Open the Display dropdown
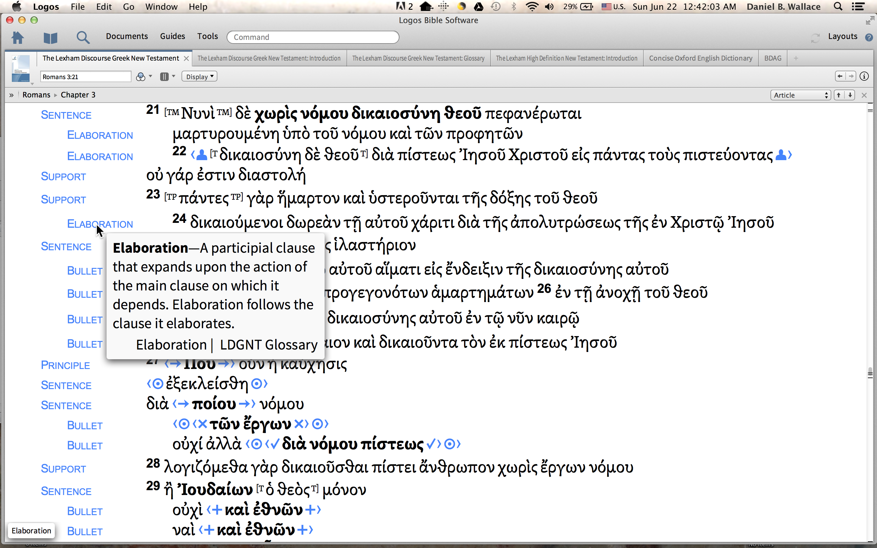The height and width of the screenshot is (548, 877). coord(199,77)
